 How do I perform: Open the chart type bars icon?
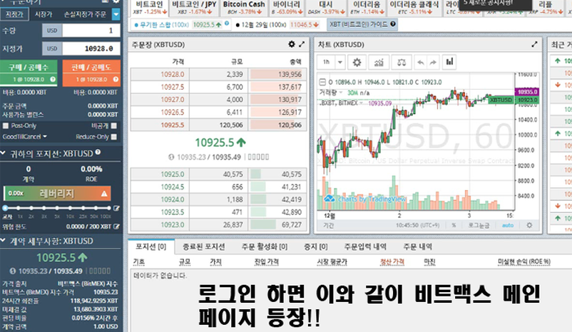pyautogui.click(x=450, y=62)
